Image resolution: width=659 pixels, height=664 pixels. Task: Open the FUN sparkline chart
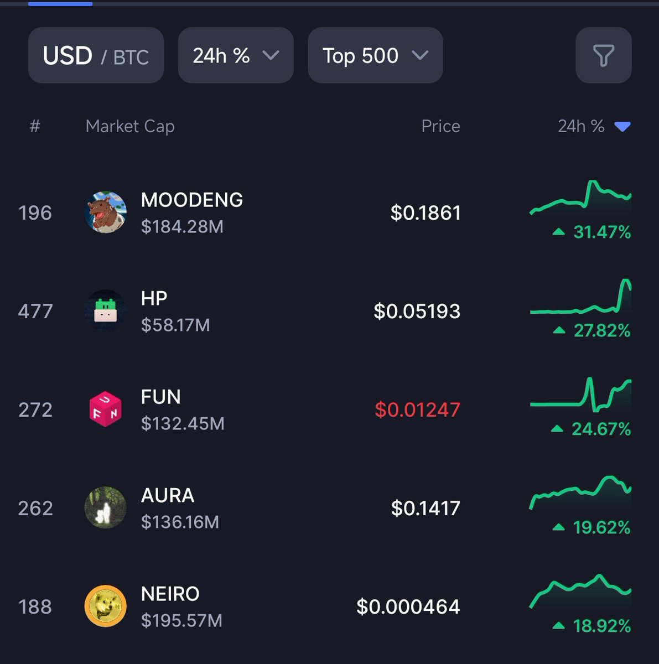580,396
